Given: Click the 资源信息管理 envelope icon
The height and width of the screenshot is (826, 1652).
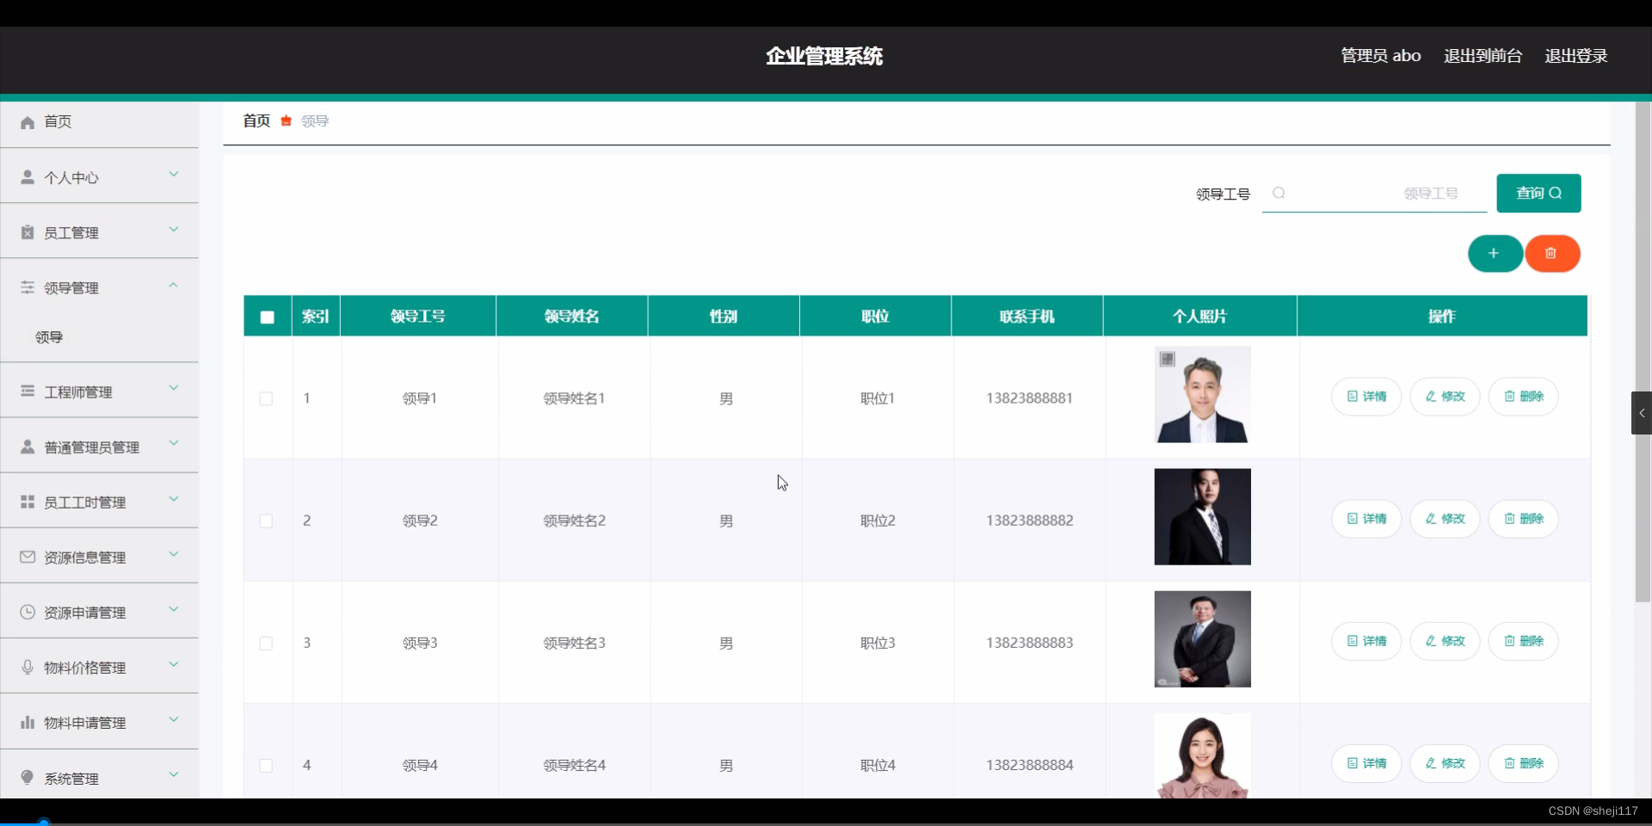Looking at the screenshot, I should pyautogui.click(x=27, y=557).
